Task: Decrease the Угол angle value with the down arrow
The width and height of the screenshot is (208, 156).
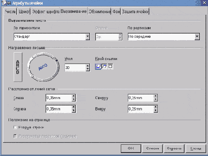Action: (x=88, y=69)
